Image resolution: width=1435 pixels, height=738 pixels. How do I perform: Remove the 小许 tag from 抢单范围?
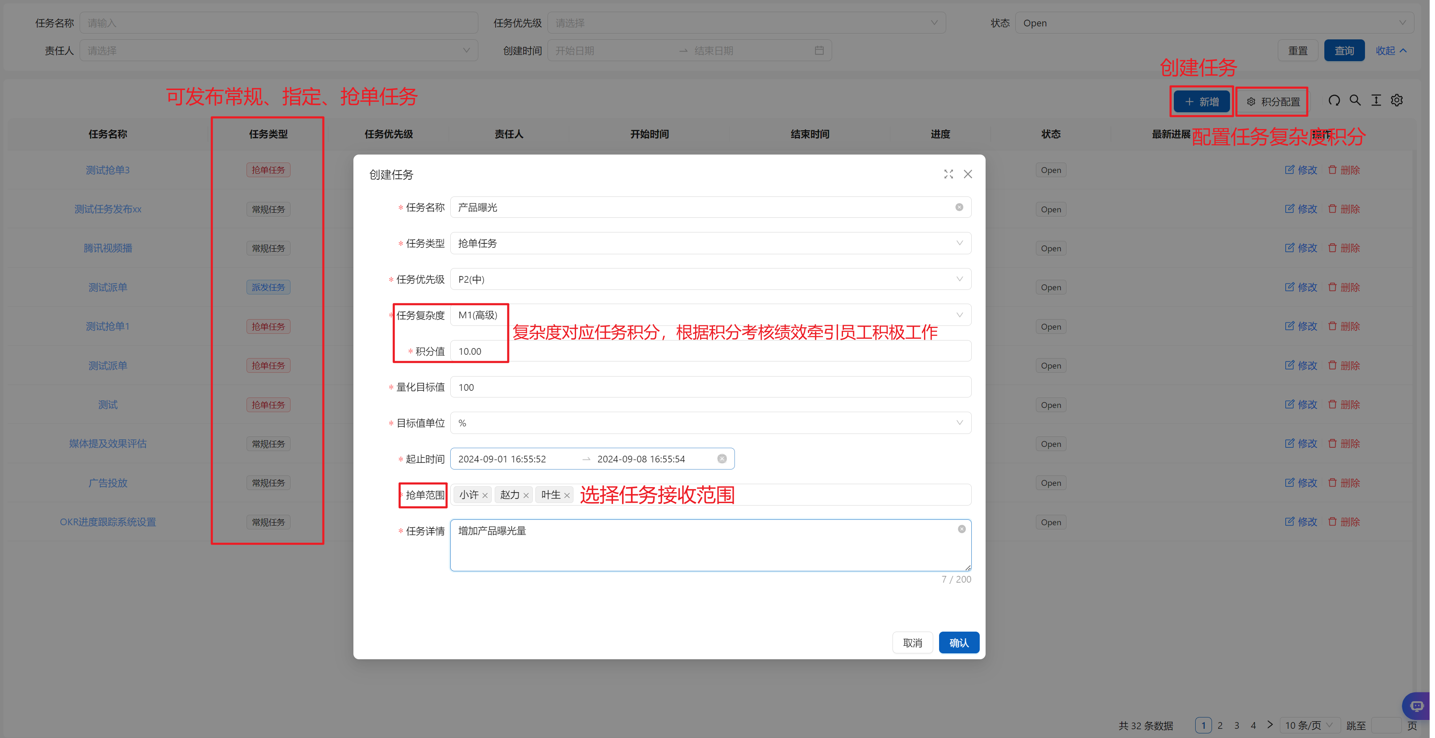(485, 495)
